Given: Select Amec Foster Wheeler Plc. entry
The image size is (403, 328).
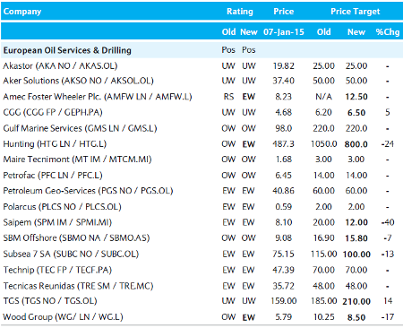Looking at the screenshot, I should pyautogui.click(x=98, y=97).
